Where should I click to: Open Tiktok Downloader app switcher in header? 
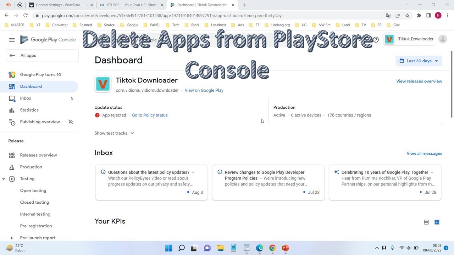(409, 39)
